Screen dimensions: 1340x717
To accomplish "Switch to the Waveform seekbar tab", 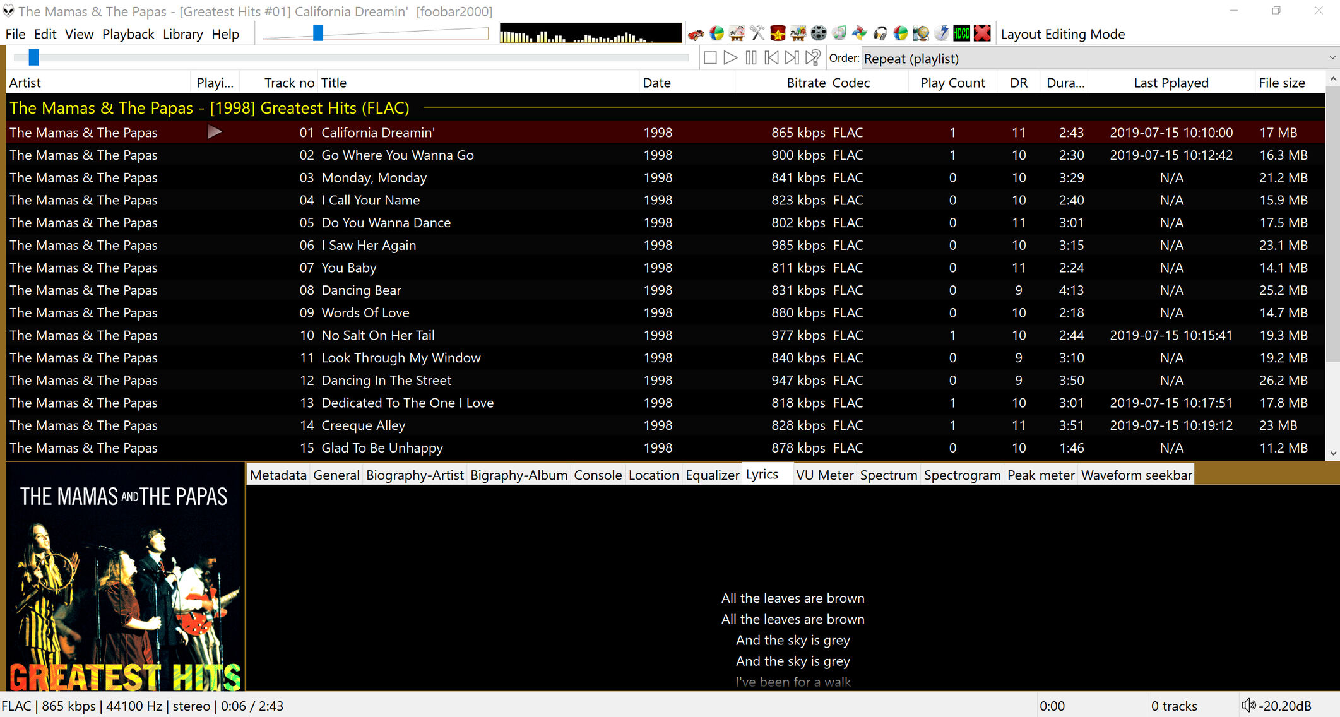I will (x=1137, y=475).
